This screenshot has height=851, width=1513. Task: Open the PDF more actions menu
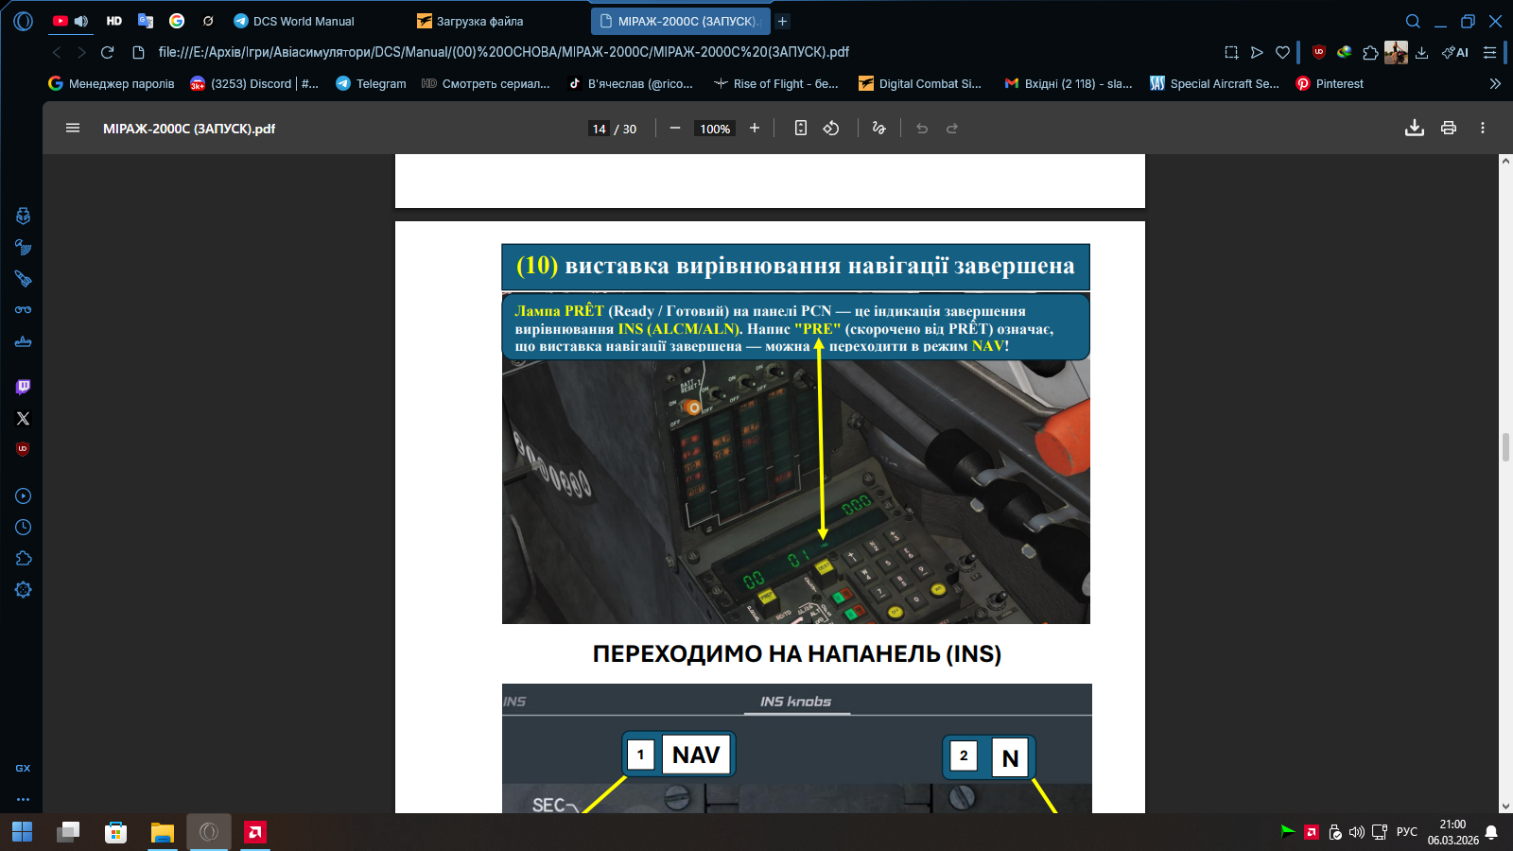point(1482,129)
